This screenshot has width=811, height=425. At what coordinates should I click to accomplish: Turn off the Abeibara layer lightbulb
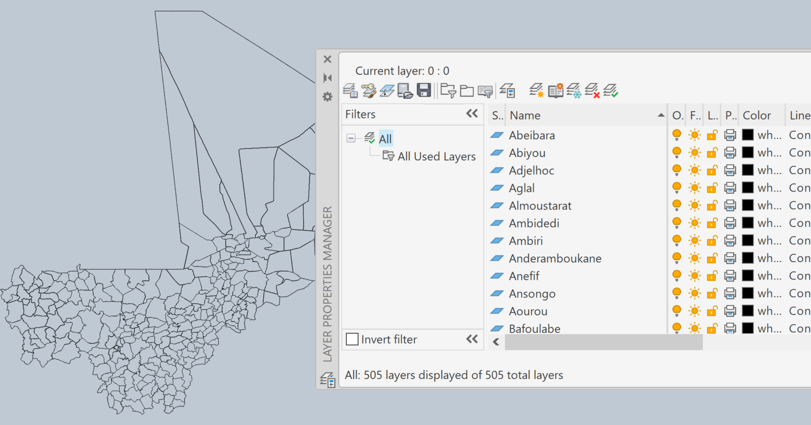677,135
